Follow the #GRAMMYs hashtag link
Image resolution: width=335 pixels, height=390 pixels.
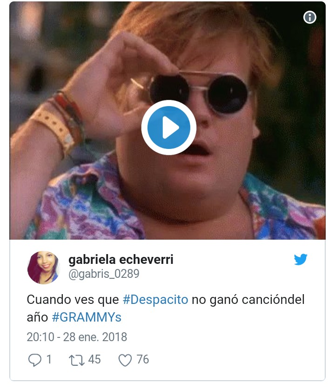point(87,317)
